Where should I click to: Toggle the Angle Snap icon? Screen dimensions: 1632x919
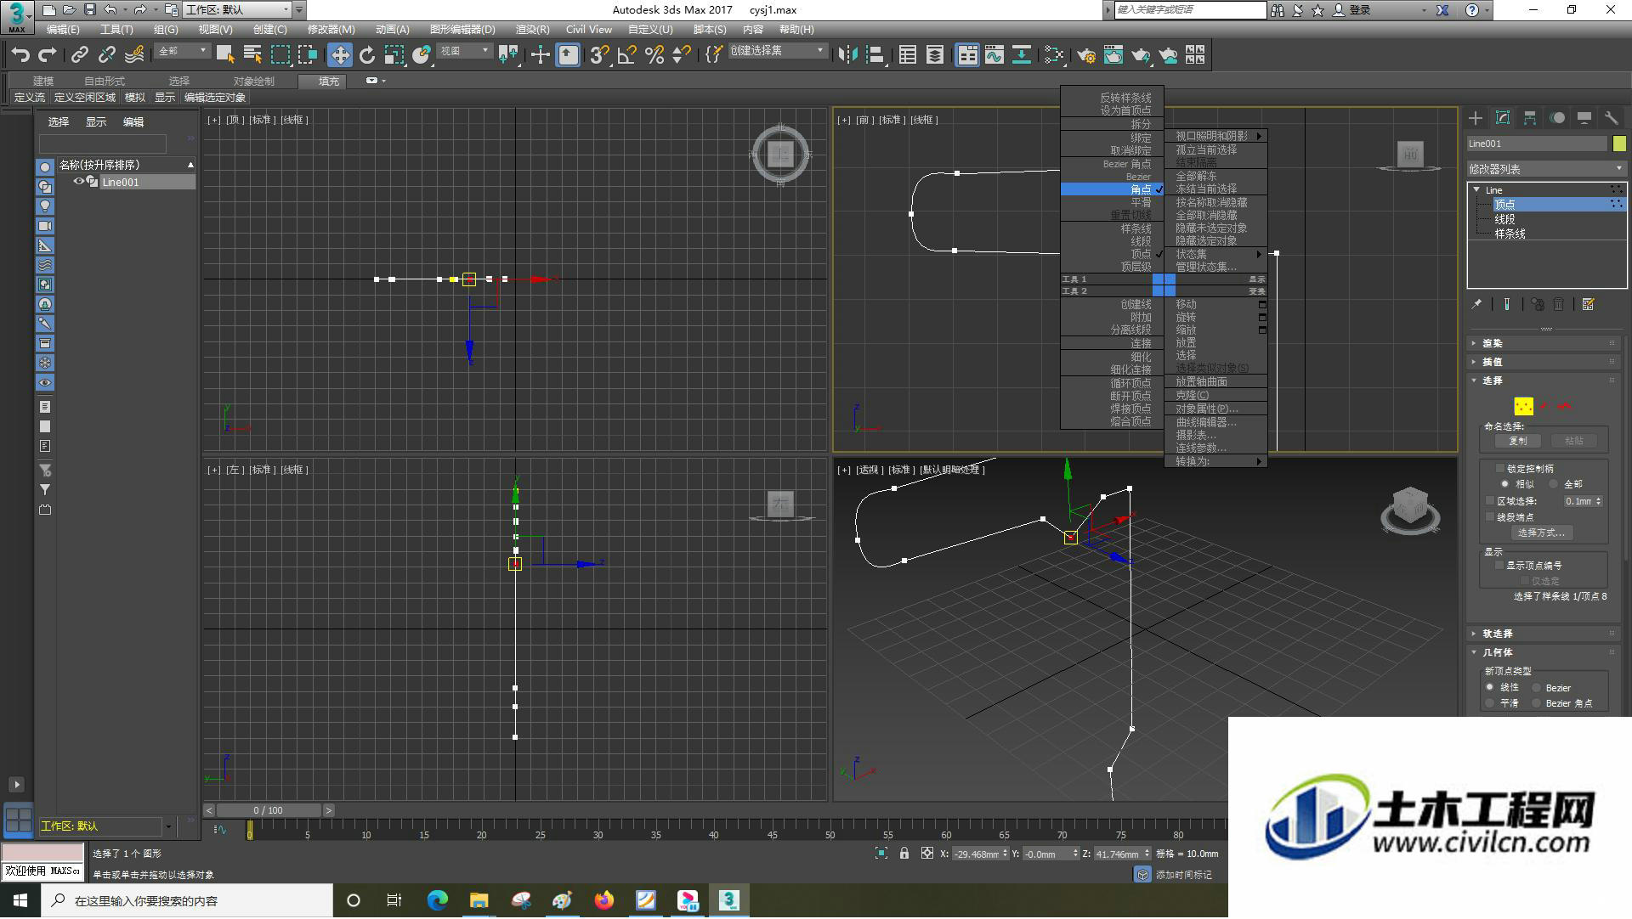point(627,55)
